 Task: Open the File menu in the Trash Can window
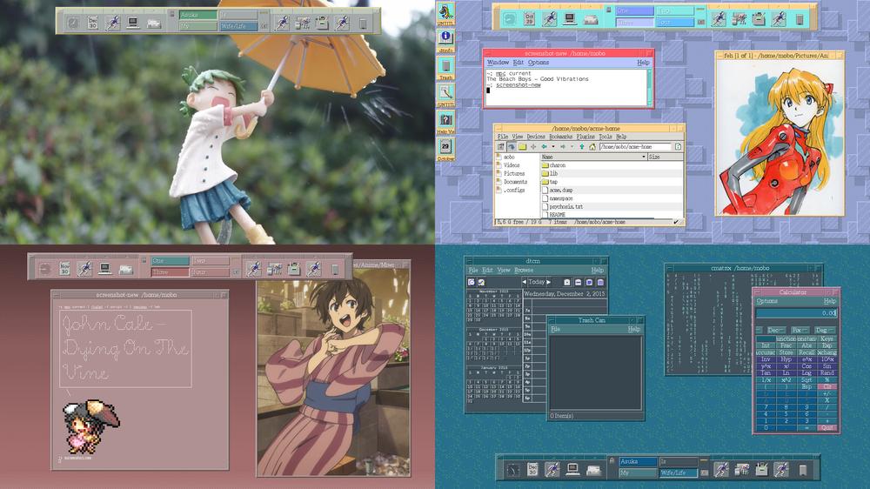coord(555,329)
